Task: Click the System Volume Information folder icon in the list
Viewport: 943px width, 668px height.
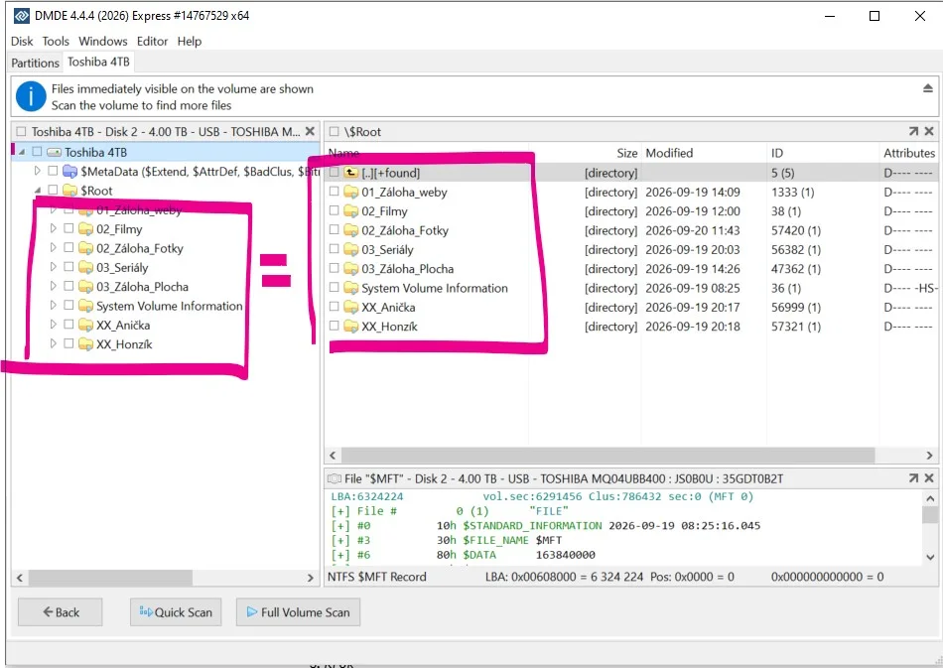Action: pos(350,288)
